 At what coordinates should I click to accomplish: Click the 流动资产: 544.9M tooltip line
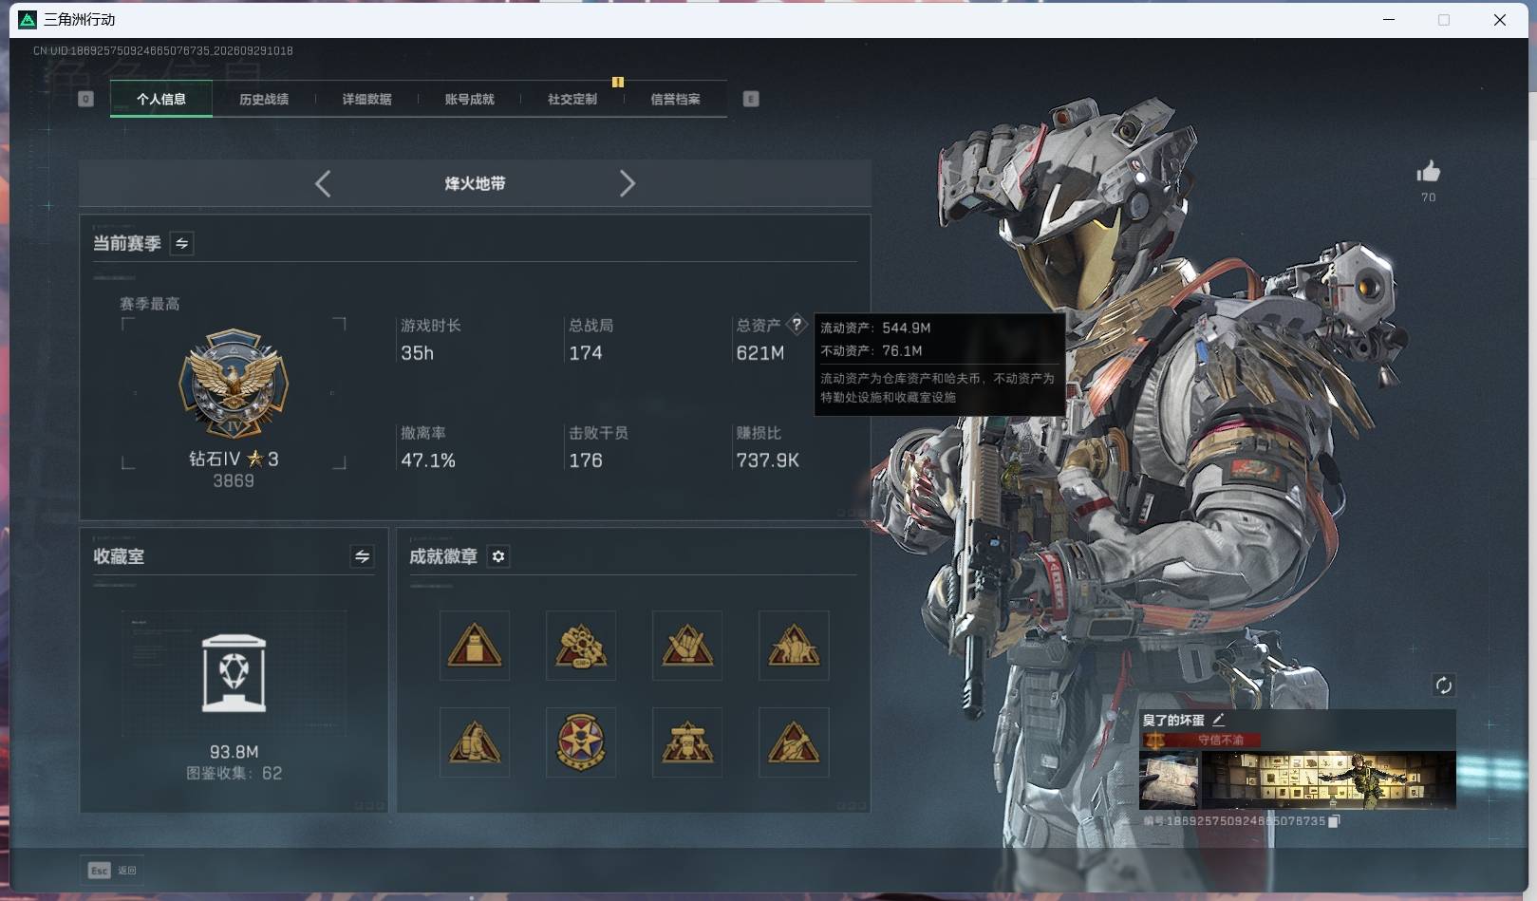(875, 328)
